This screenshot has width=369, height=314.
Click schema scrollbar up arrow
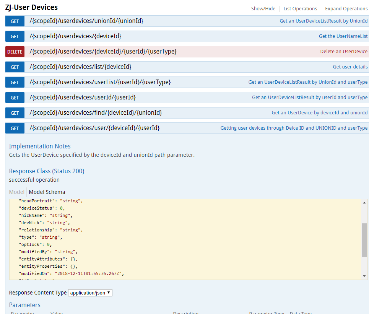click(364, 203)
